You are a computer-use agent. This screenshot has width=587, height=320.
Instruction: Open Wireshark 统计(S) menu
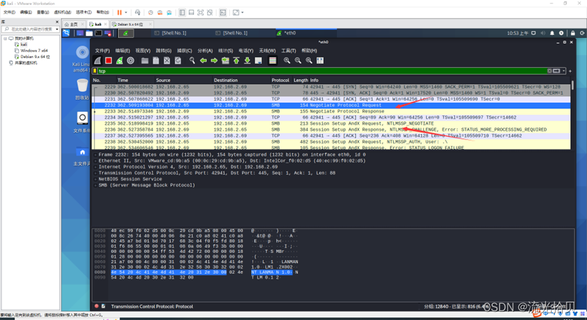point(225,50)
